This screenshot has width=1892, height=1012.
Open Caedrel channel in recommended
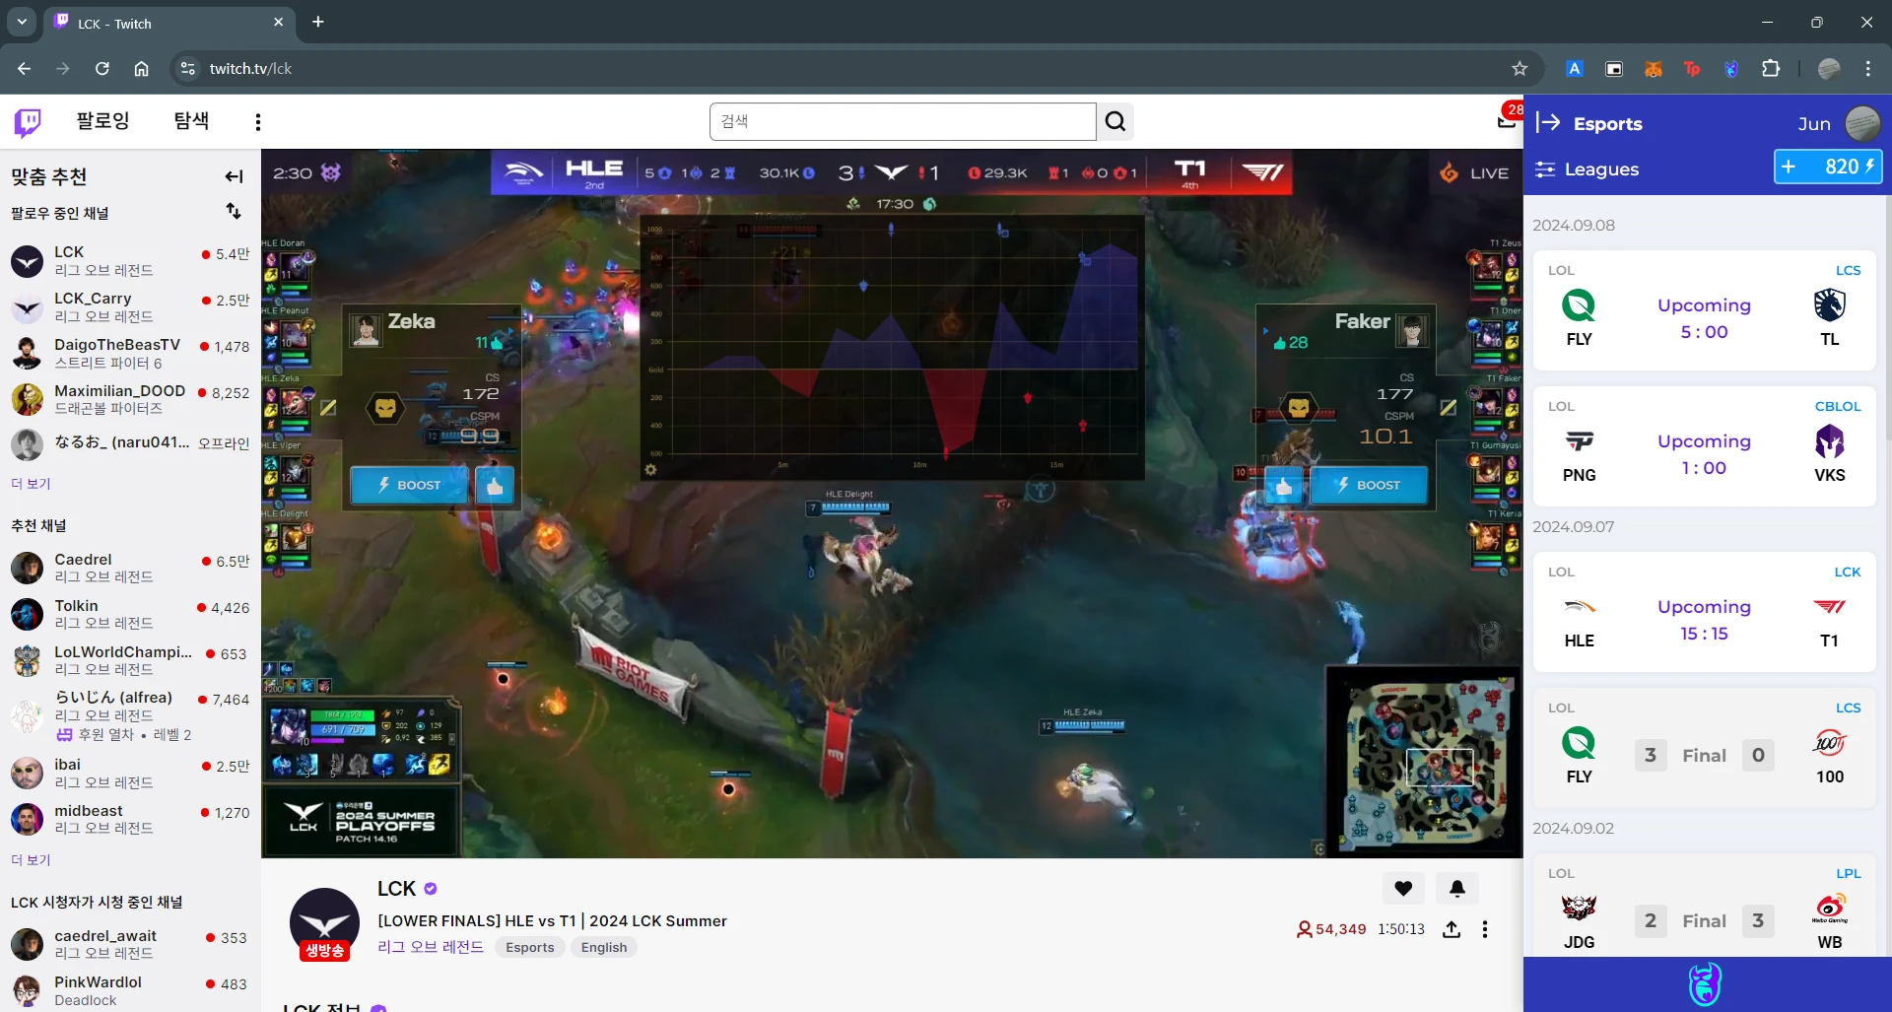130,568
